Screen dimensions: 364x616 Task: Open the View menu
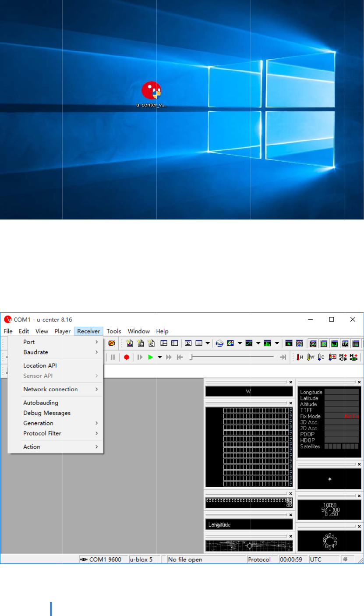pyautogui.click(x=42, y=331)
